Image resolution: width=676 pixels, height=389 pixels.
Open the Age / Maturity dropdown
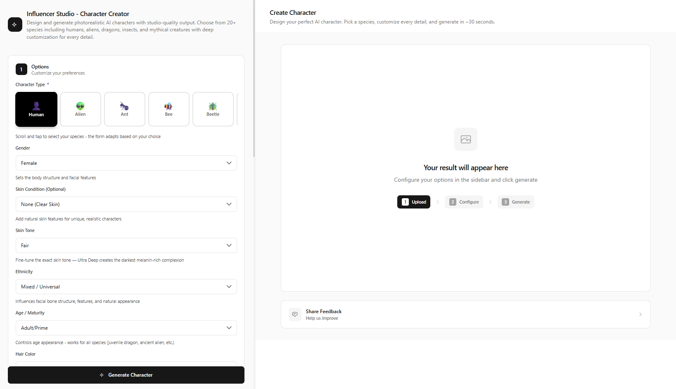point(126,328)
